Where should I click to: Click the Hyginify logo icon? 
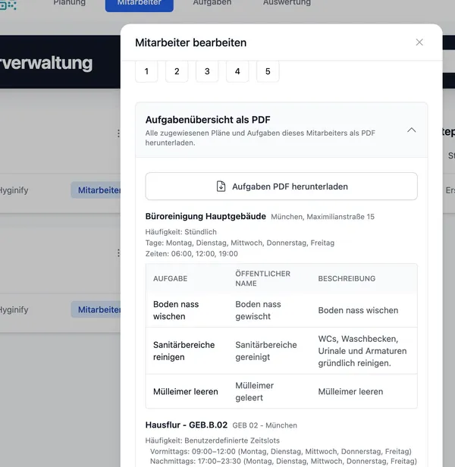8,5
